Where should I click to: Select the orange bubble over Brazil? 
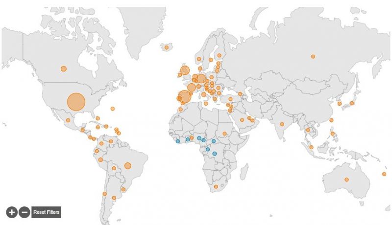(128, 166)
